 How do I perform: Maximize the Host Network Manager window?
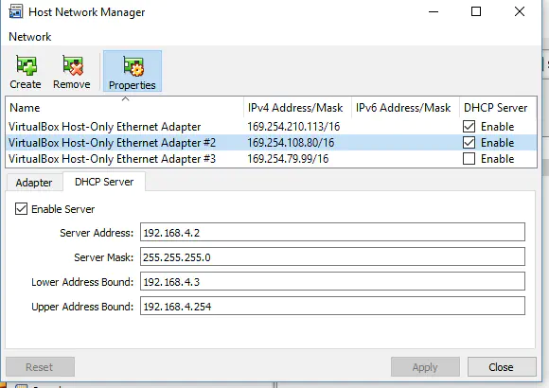[476, 11]
